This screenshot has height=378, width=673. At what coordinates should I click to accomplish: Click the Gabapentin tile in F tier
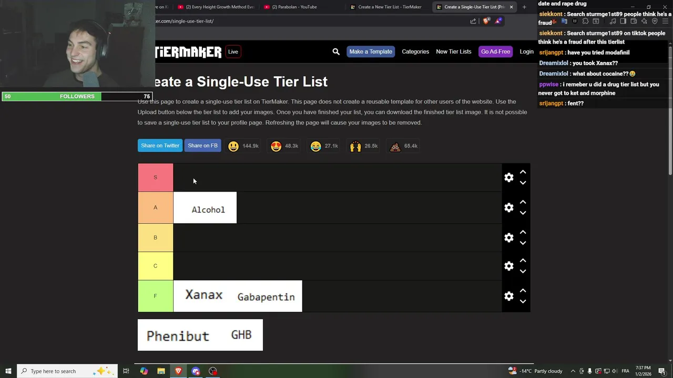point(266,296)
